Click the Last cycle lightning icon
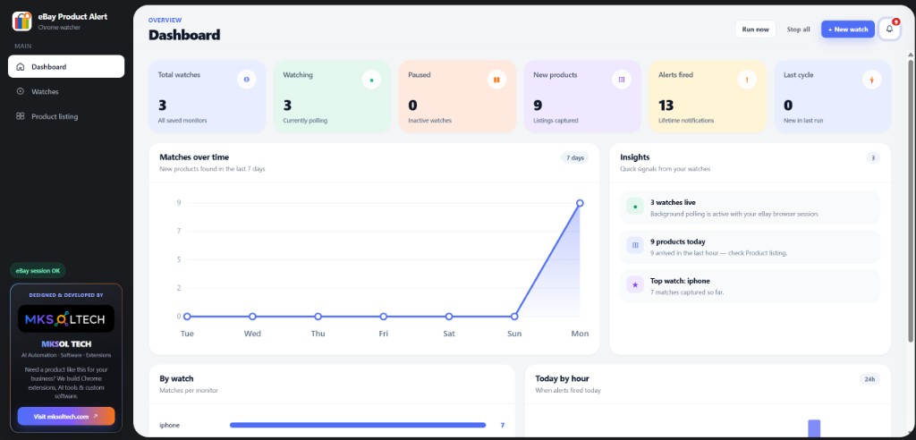This screenshot has height=440, width=916. tap(871, 80)
